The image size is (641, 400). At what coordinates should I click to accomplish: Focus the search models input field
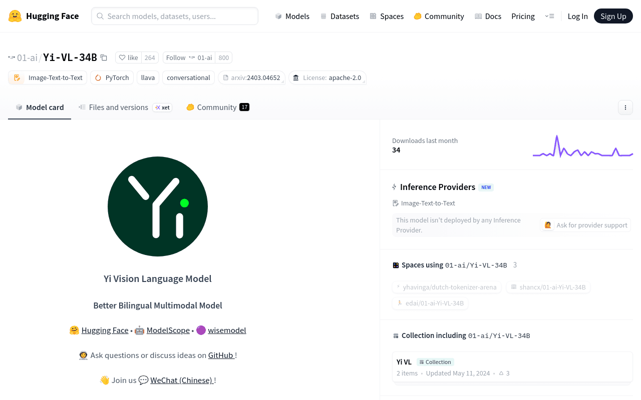point(175,16)
